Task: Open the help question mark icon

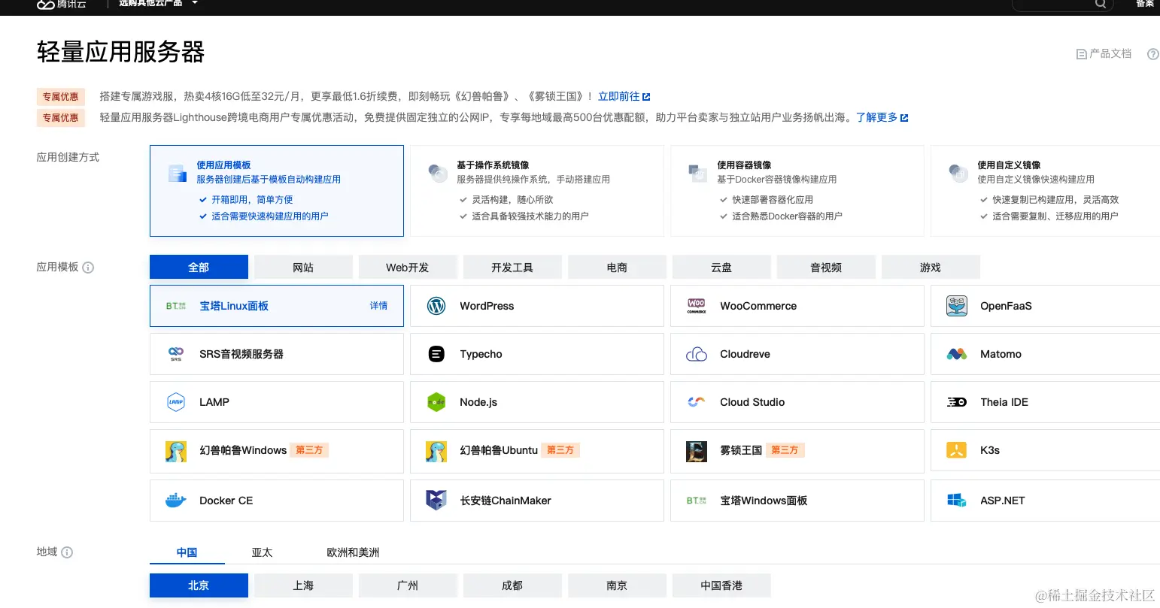Action: 1152,54
